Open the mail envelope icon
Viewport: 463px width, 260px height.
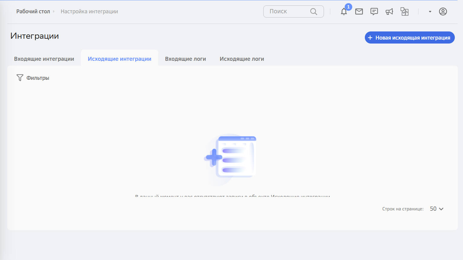click(359, 11)
